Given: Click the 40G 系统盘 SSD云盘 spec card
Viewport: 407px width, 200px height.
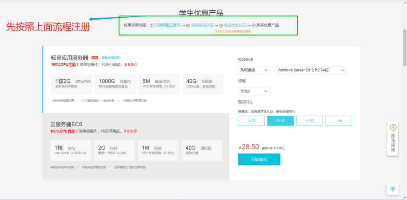Looking at the screenshot, I should click(x=203, y=84).
